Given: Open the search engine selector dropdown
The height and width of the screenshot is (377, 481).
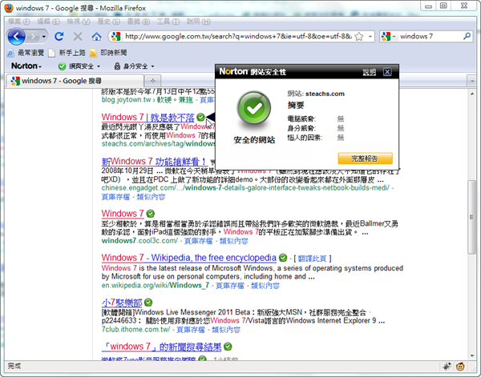Looking at the screenshot, I should (388, 37).
